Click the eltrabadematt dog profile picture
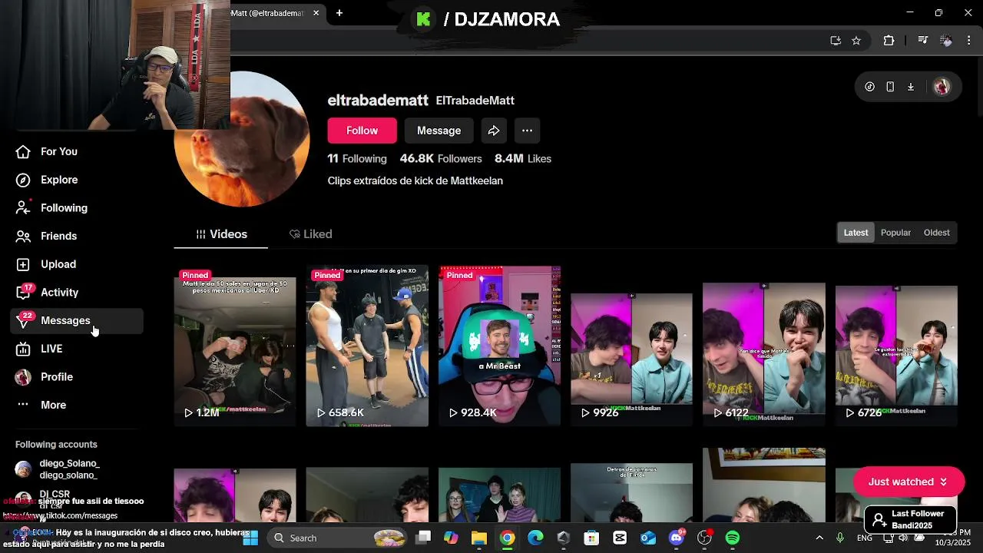This screenshot has height=553, width=983. pos(242,139)
